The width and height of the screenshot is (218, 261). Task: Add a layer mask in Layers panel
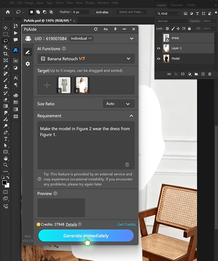click(x=183, y=74)
